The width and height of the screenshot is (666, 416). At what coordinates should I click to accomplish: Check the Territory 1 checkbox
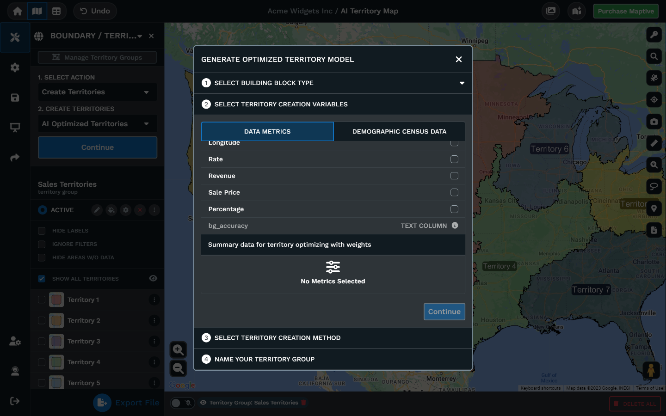(42, 300)
